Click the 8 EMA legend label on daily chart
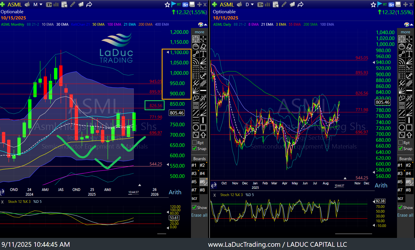The width and height of the screenshot is (415, 250). (x=253, y=24)
